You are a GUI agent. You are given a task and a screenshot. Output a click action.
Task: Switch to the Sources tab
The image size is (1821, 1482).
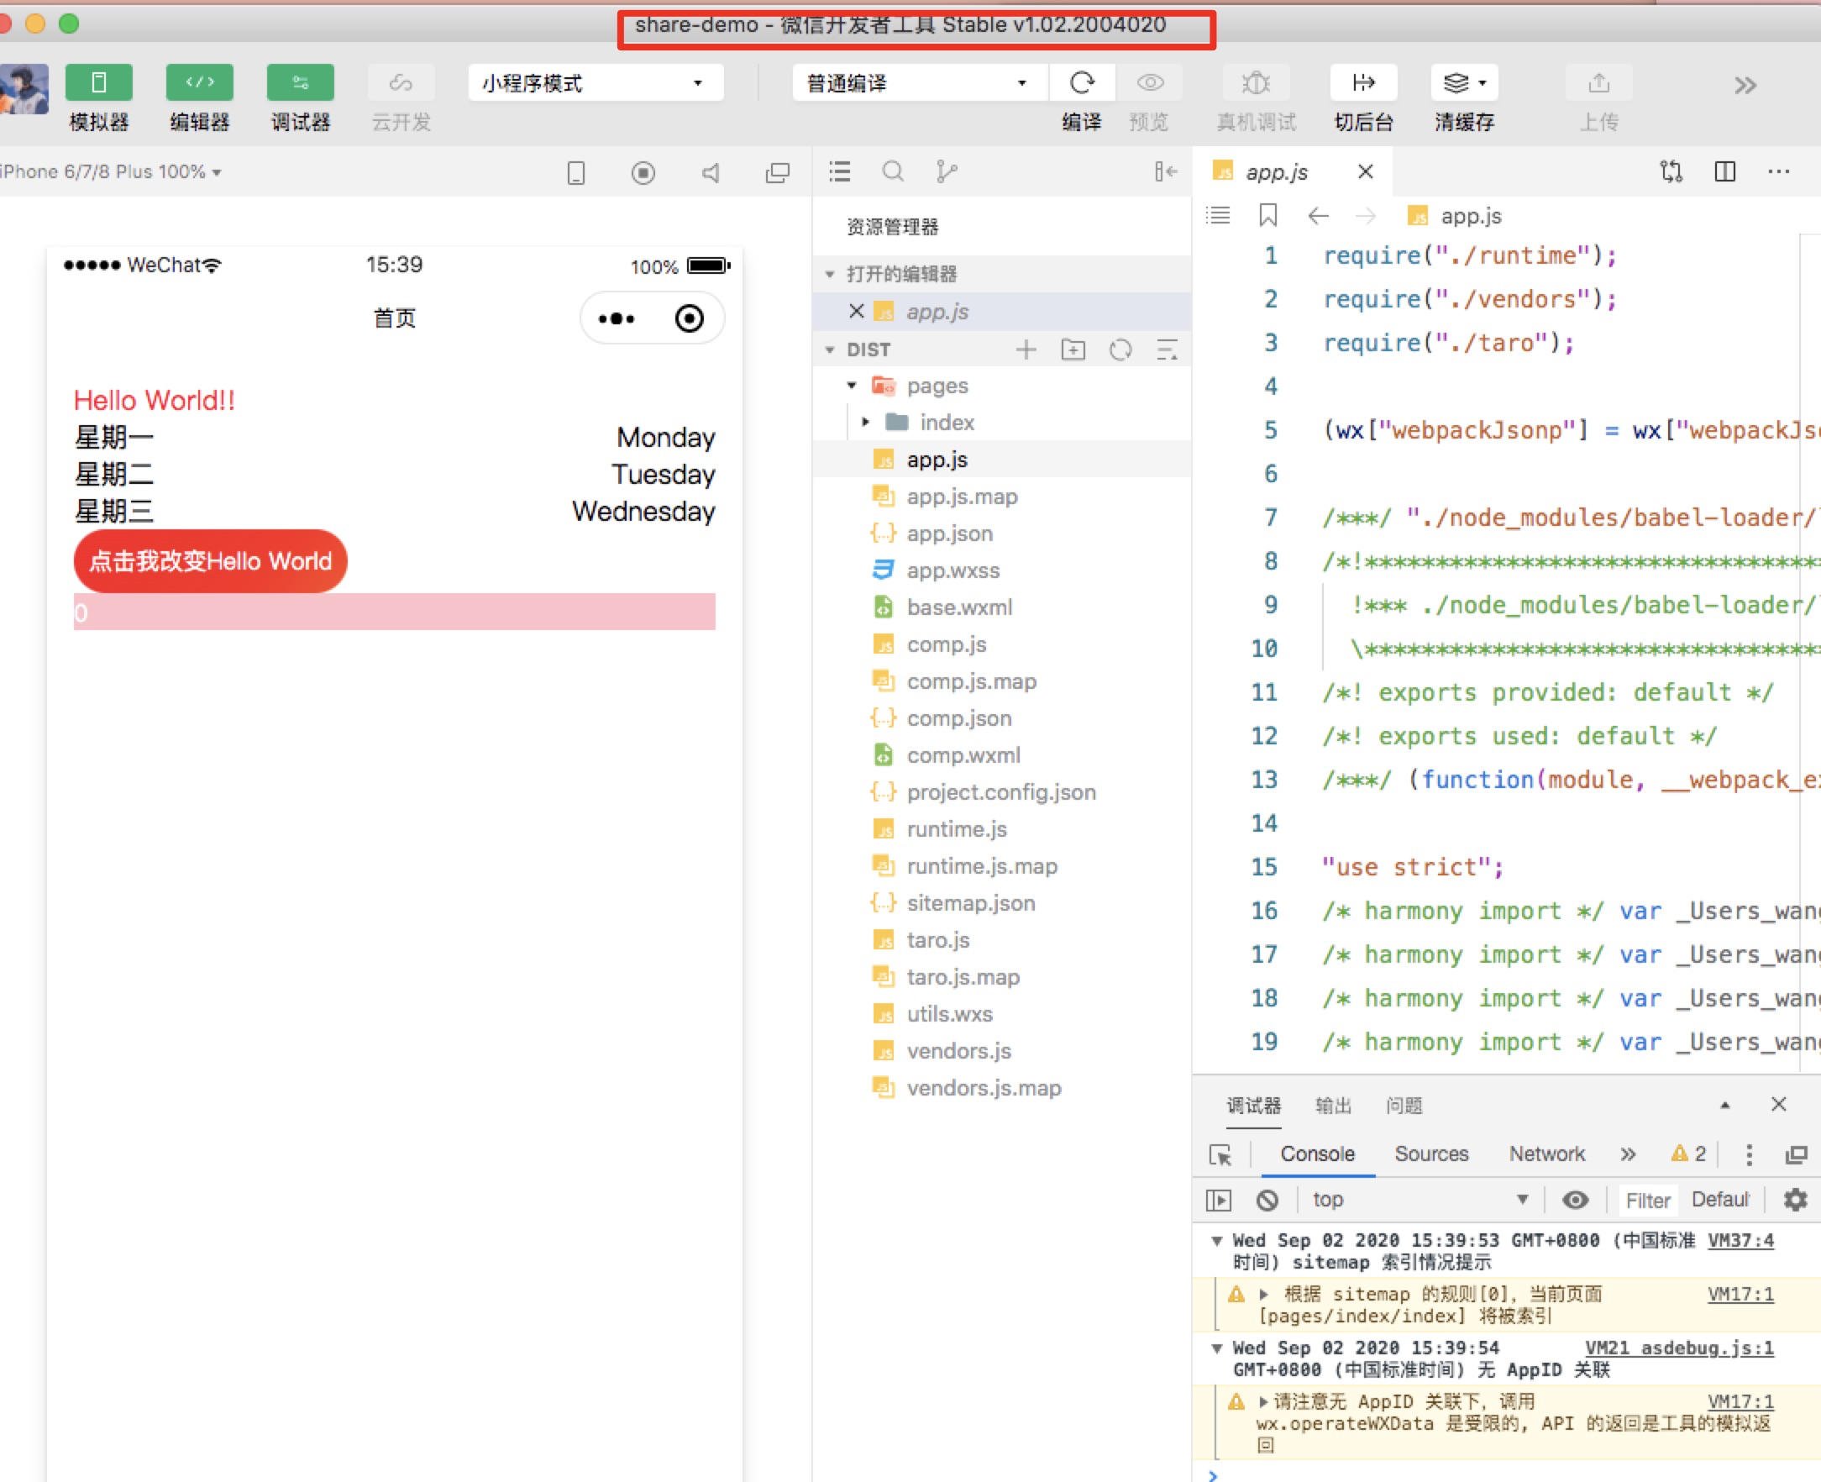click(1431, 1154)
